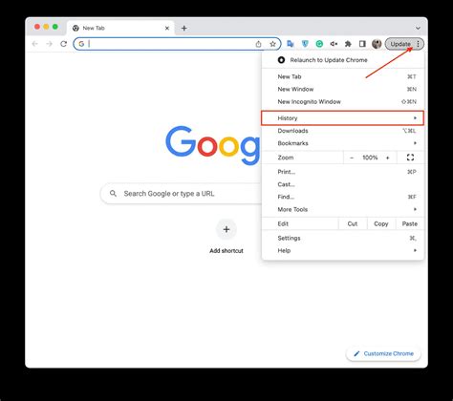Reload the page with the refresh icon
The height and width of the screenshot is (401, 453).
[x=63, y=44]
